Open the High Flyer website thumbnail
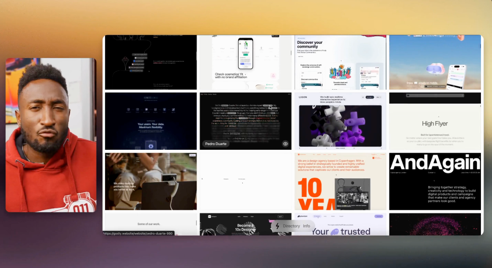This screenshot has width=492, height=268. [x=435, y=121]
